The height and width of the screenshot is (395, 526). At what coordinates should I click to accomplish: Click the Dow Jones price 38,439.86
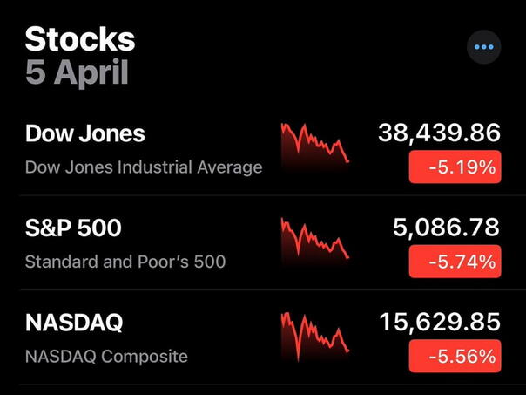point(440,133)
